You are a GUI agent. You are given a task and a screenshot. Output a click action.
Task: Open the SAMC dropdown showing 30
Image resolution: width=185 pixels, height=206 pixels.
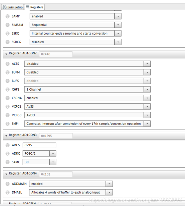(x=39, y=162)
